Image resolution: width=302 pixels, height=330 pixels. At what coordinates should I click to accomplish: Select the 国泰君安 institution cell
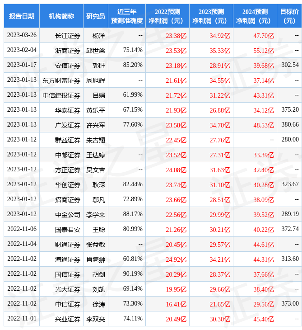click(x=67, y=230)
